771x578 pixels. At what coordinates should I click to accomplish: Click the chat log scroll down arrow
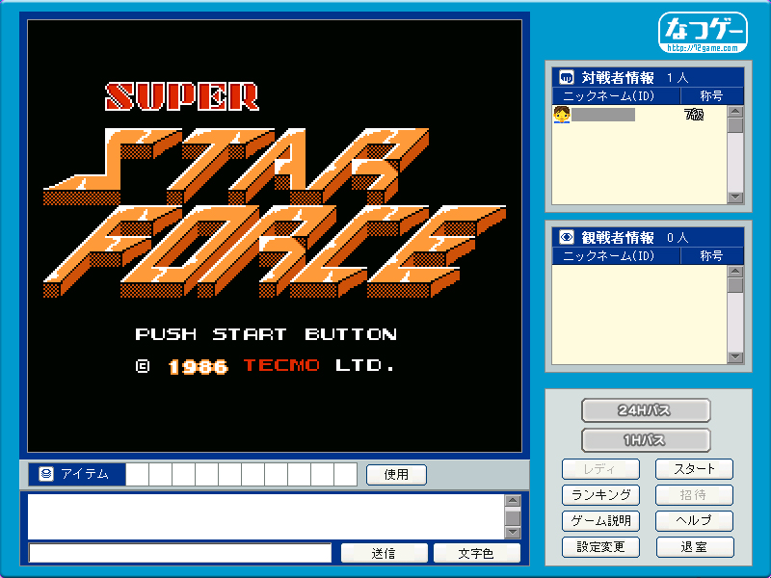513,533
